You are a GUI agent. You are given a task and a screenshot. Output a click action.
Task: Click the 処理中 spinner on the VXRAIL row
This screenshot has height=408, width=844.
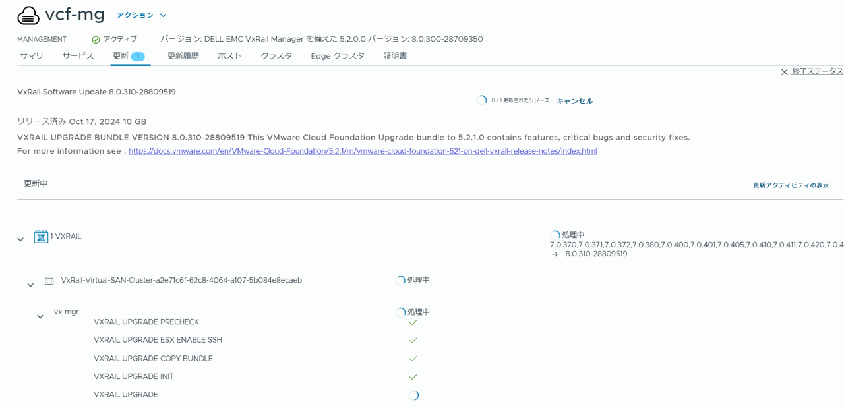click(555, 235)
